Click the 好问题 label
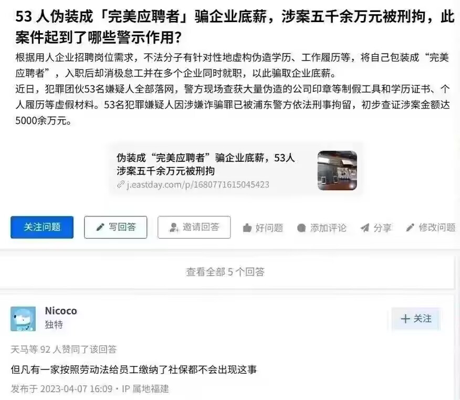Image resolution: width=460 pixels, height=400 pixels. [269, 228]
